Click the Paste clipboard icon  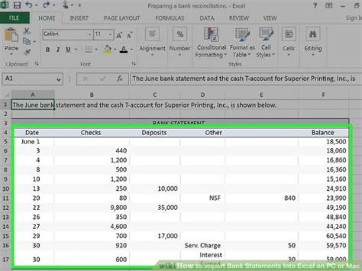11,38
